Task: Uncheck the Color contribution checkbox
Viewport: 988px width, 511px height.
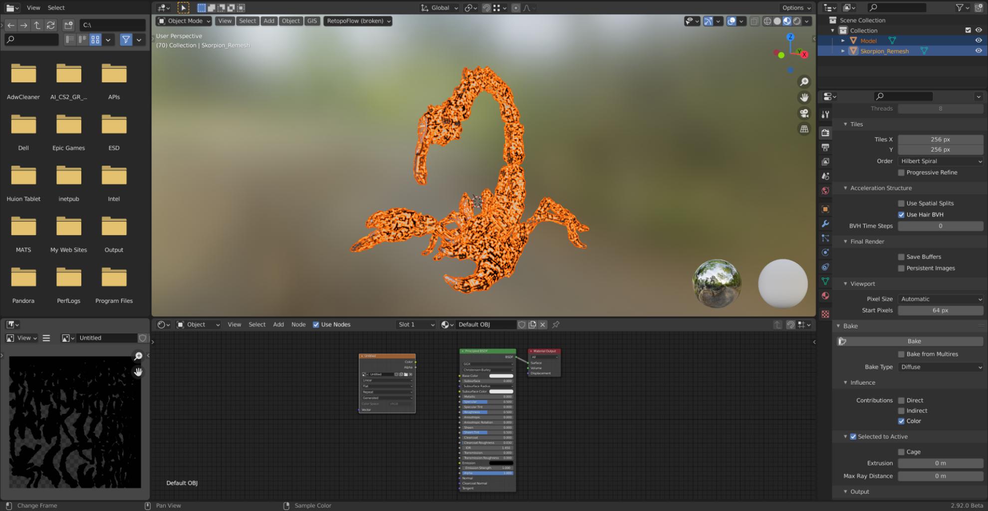Action: [x=901, y=421]
